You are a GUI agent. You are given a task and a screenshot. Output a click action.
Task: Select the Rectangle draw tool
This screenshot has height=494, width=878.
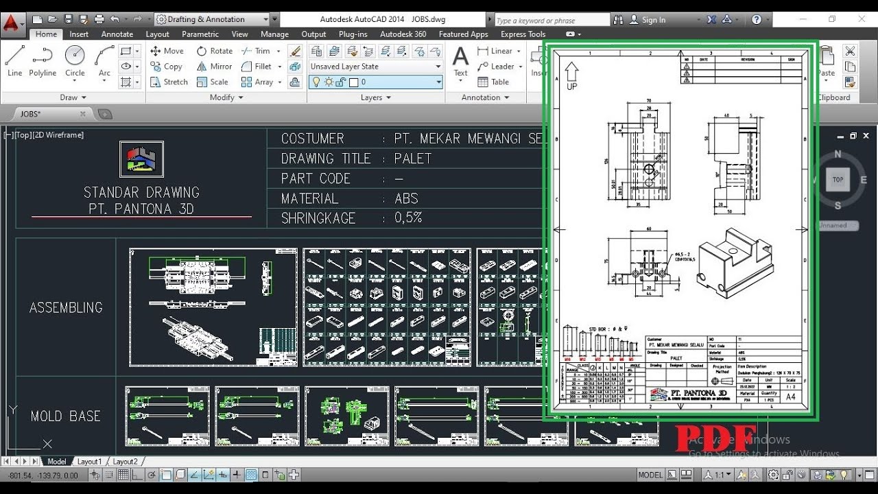pos(126,51)
